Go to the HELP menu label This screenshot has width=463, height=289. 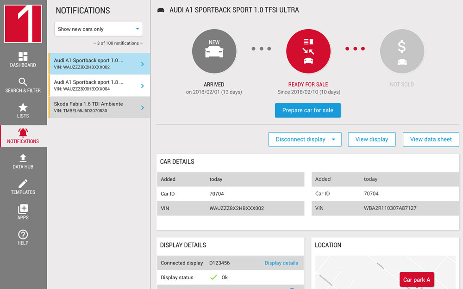point(23,243)
